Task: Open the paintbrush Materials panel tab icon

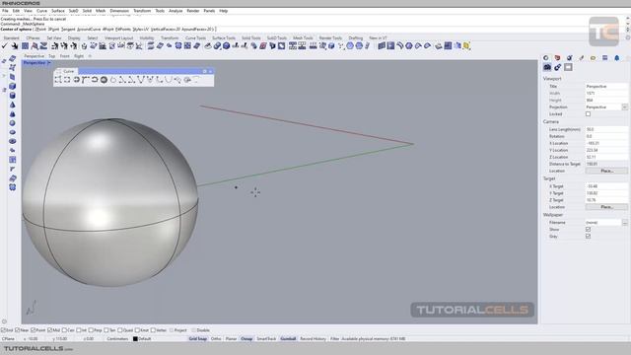Action: coord(581,58)
